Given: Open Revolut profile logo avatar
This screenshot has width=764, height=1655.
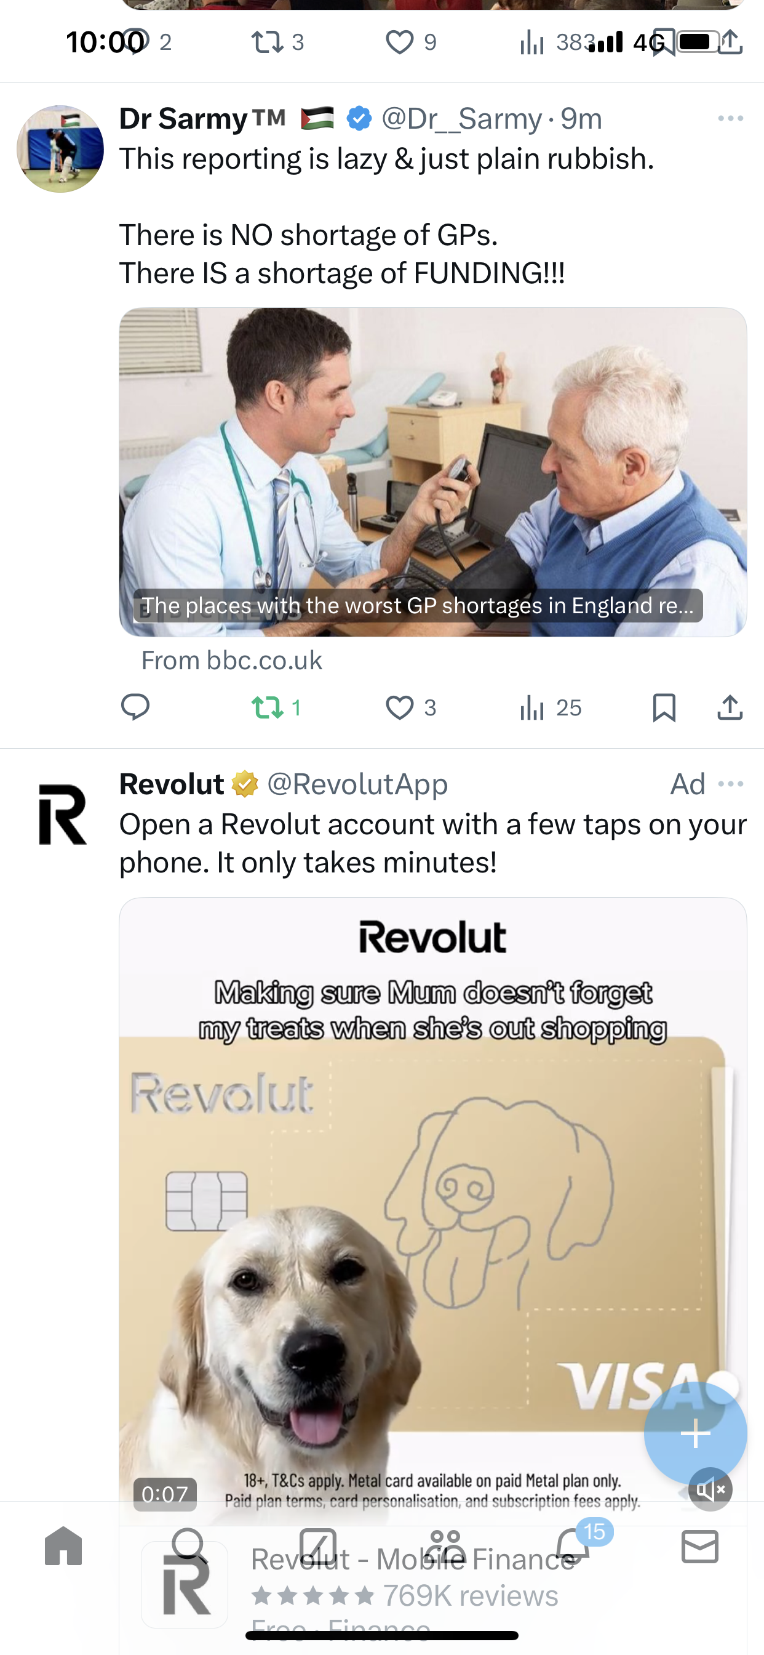Looking at the screenshot, I should [x=62, y=814].
